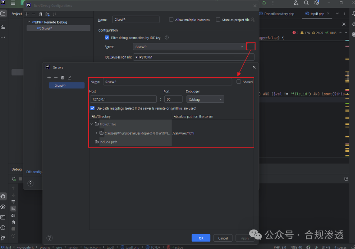Uncheck Use path mappings checkbox
Screen dimensions: 355x249
[93, 108]
